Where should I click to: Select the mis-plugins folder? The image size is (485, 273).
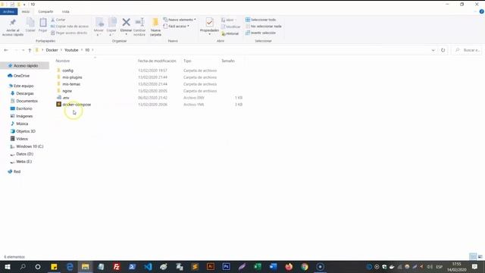[72, 77]
